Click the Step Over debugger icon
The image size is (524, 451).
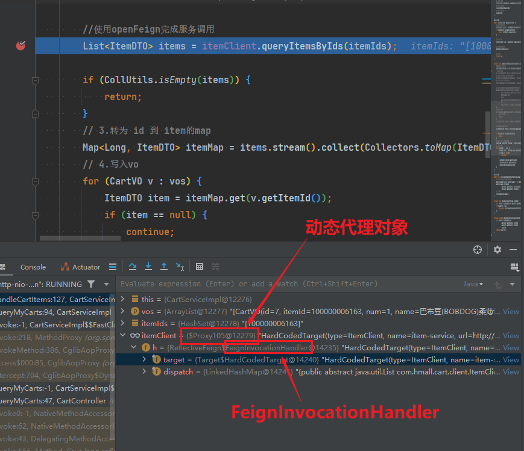[x=133, y=266]
